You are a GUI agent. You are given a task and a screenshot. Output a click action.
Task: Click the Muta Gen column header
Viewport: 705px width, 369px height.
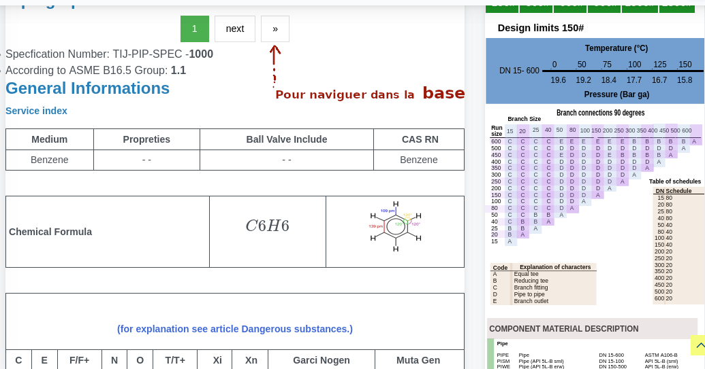[418, 360]
